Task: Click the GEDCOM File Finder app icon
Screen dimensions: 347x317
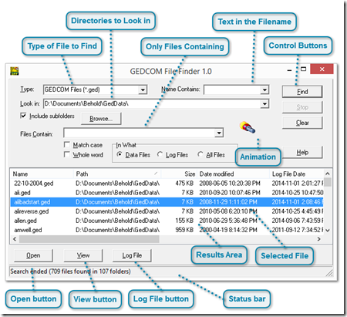Action: click(x=15, y=71)
